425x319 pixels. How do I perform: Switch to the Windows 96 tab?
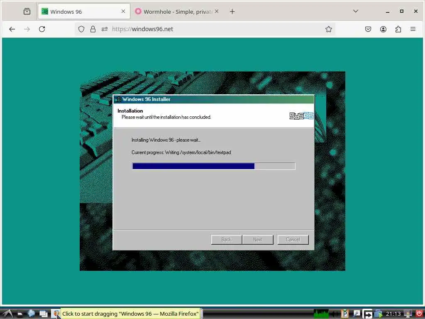tap(84, 11)
